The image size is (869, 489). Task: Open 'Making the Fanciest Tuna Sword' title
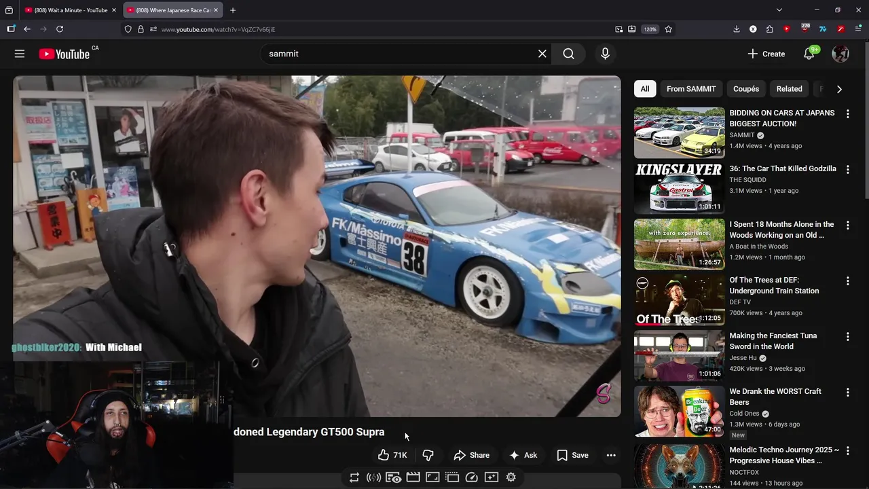(773, 341)
